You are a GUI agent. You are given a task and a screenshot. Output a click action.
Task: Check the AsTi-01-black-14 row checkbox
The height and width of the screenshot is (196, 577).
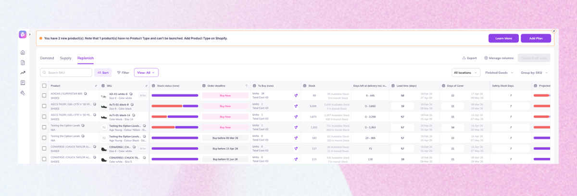(44, 117)
